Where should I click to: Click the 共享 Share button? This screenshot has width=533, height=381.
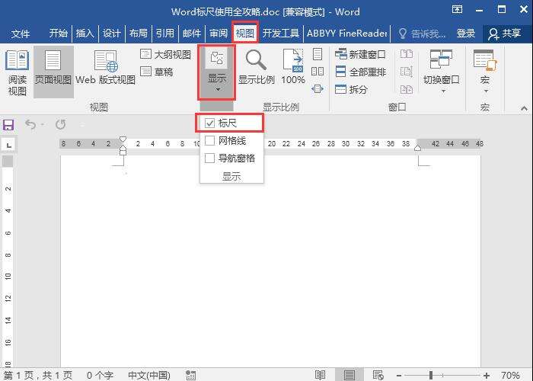[x=505, y=34]
